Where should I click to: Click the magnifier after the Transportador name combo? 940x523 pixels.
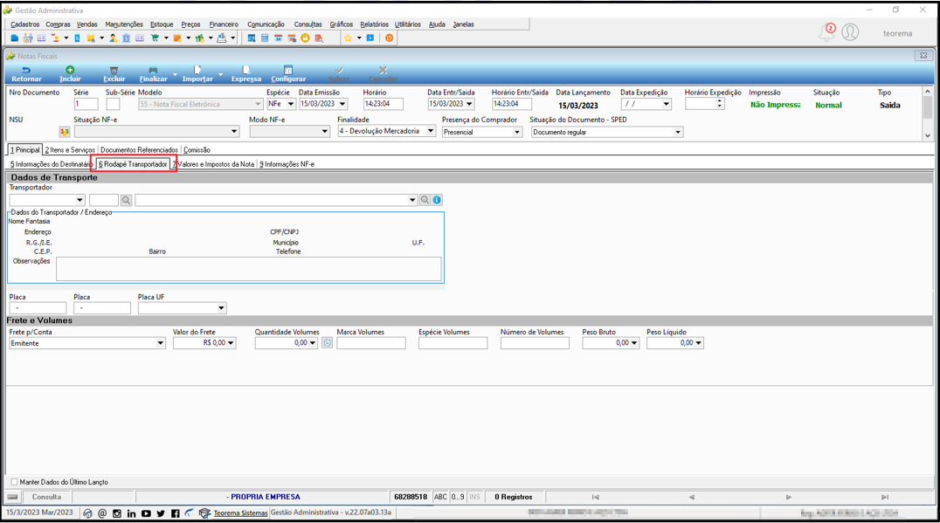425,200
